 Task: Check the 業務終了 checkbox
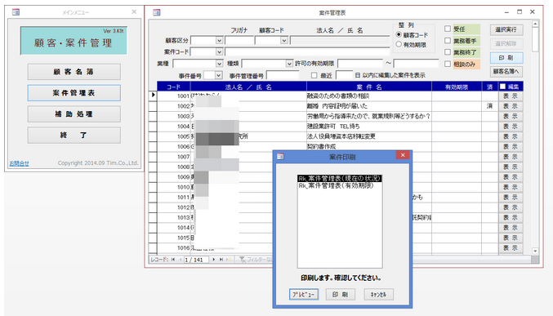(448, 52)
